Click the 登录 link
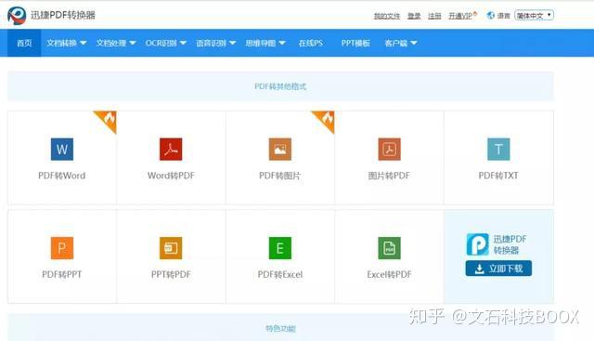 414,16
